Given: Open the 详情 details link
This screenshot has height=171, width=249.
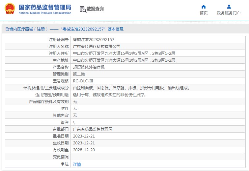Looking at the screenshot, I should [x=77, y=164].
